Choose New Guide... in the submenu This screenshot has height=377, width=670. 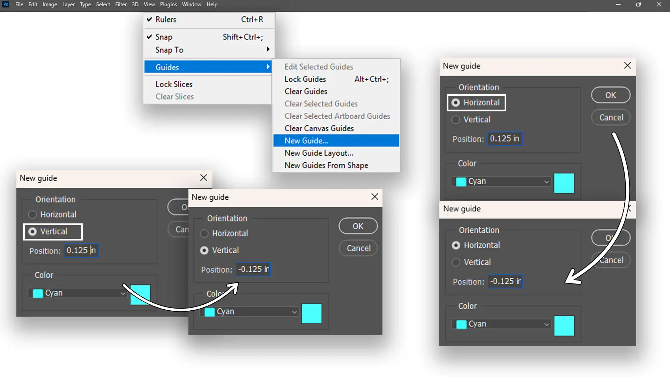[x=336, y=141]
